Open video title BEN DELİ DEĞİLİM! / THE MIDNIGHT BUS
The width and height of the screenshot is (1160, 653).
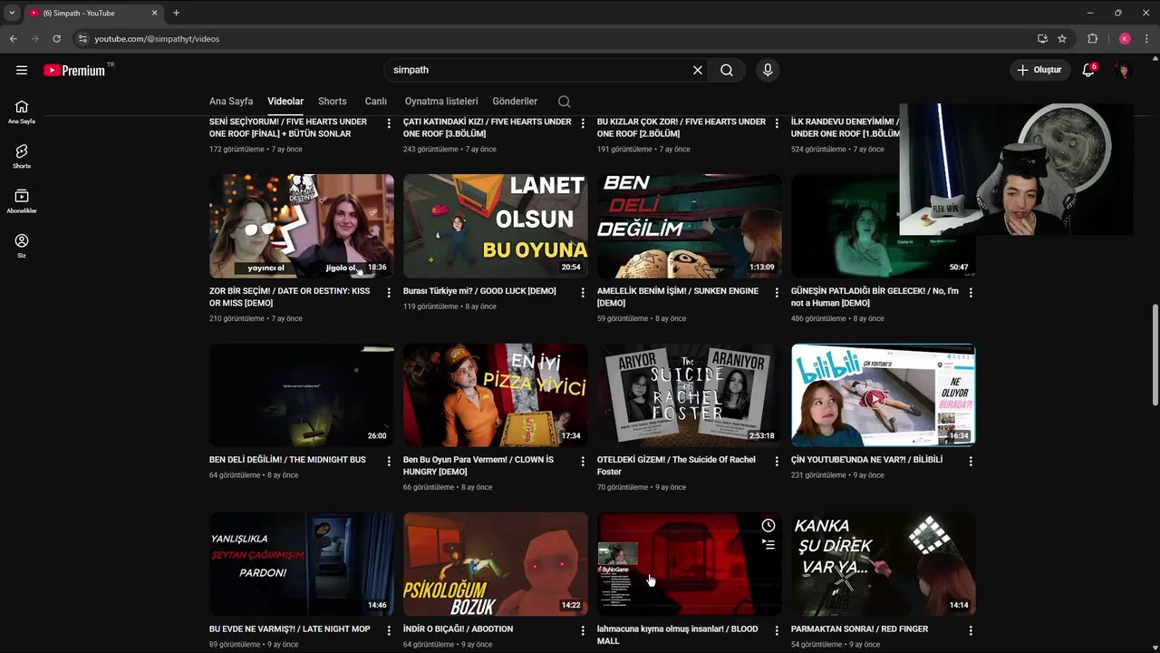pos(287,460)
